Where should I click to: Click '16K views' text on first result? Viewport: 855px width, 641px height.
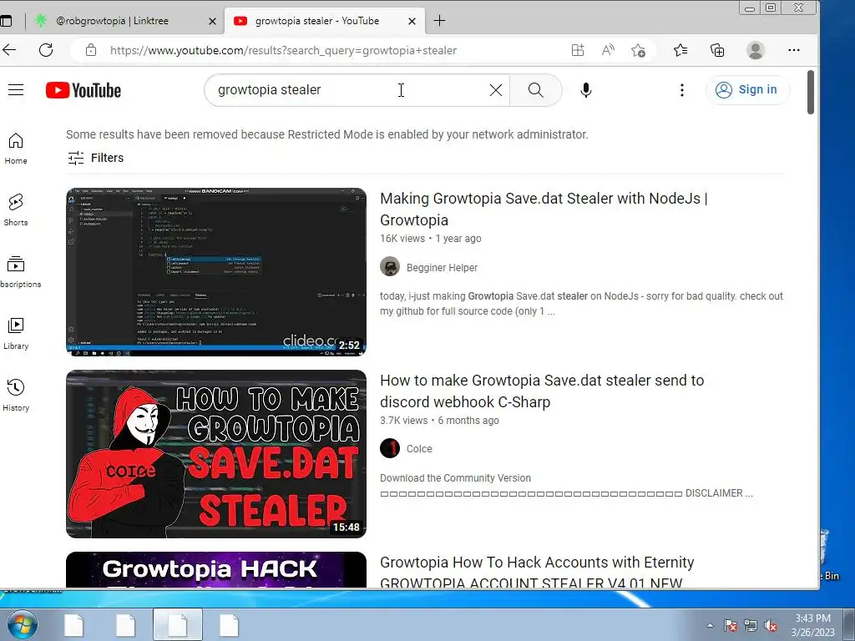(x=402, y=238)
